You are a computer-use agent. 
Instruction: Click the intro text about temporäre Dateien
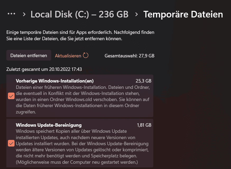point(80,35)
